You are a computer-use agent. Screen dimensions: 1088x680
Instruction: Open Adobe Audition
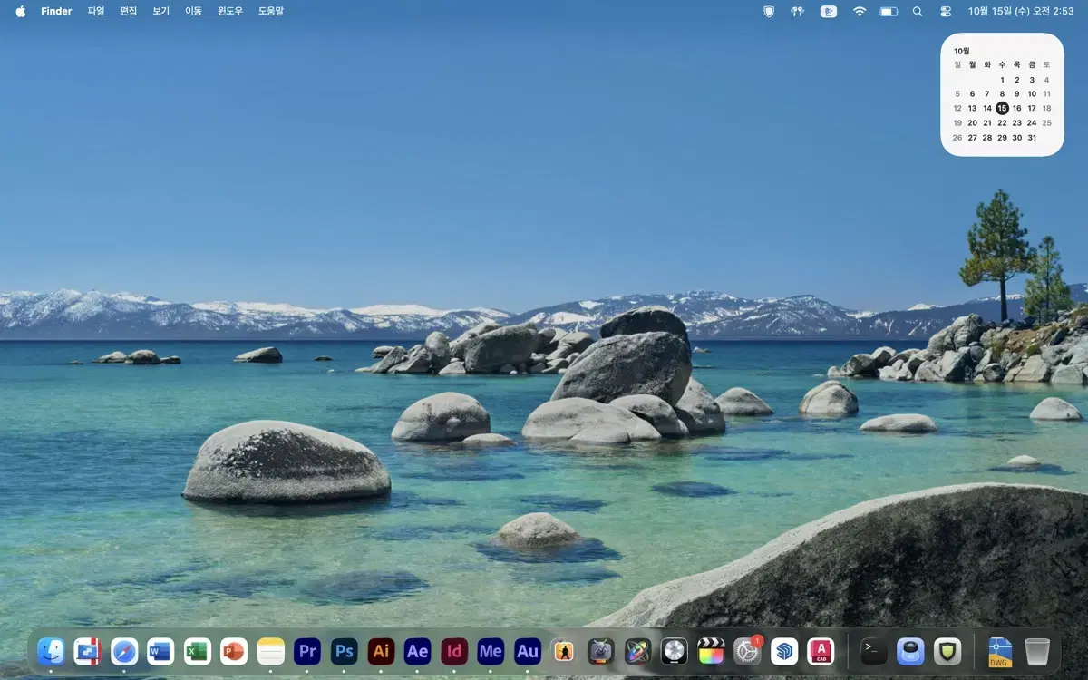pyautogui.click(x=527, y=651)
